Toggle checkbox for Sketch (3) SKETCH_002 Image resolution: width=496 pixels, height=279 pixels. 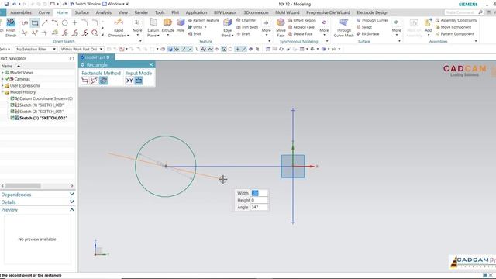click(x=12, y=118)
